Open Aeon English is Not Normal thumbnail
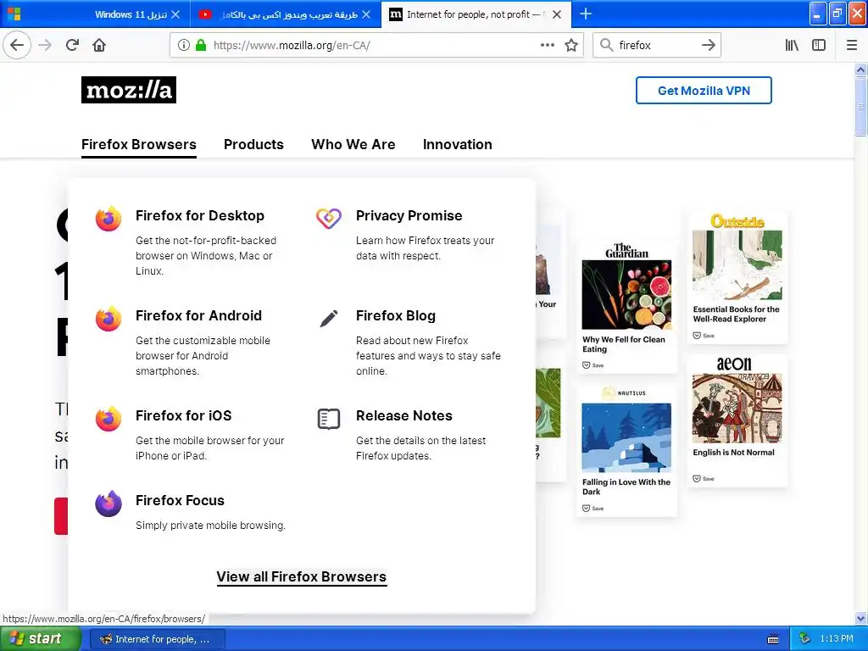This screenshot has height=651, width=868. click(x=737, y=408)
